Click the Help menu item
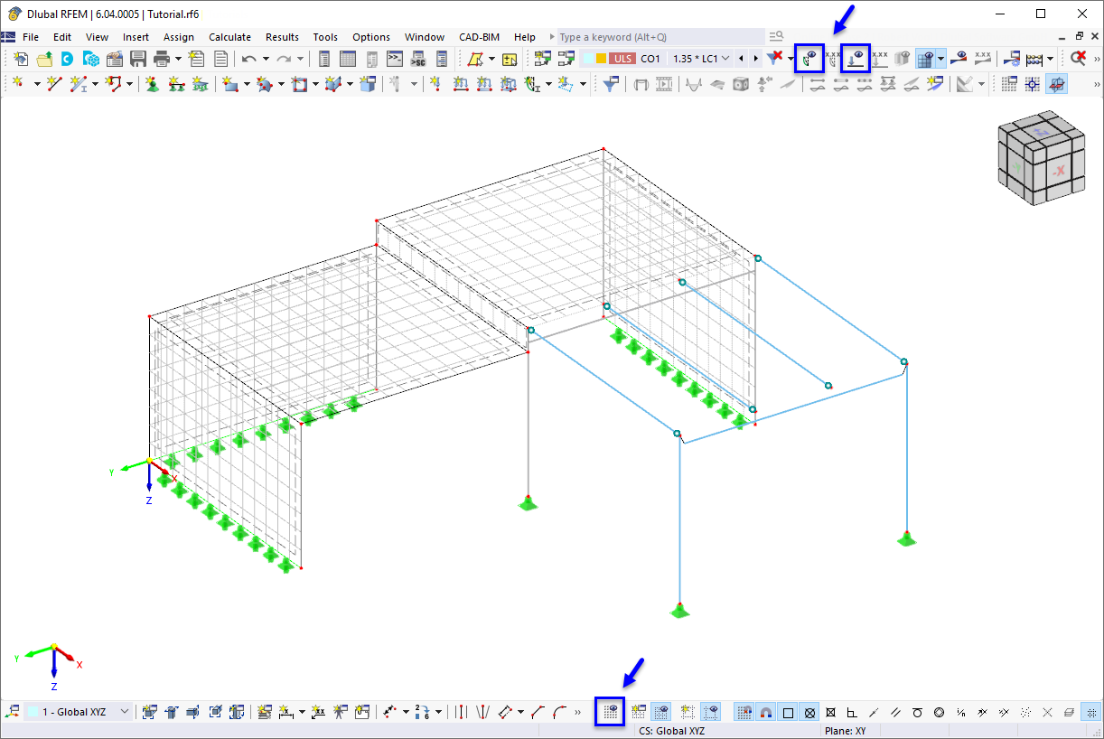 524,37
